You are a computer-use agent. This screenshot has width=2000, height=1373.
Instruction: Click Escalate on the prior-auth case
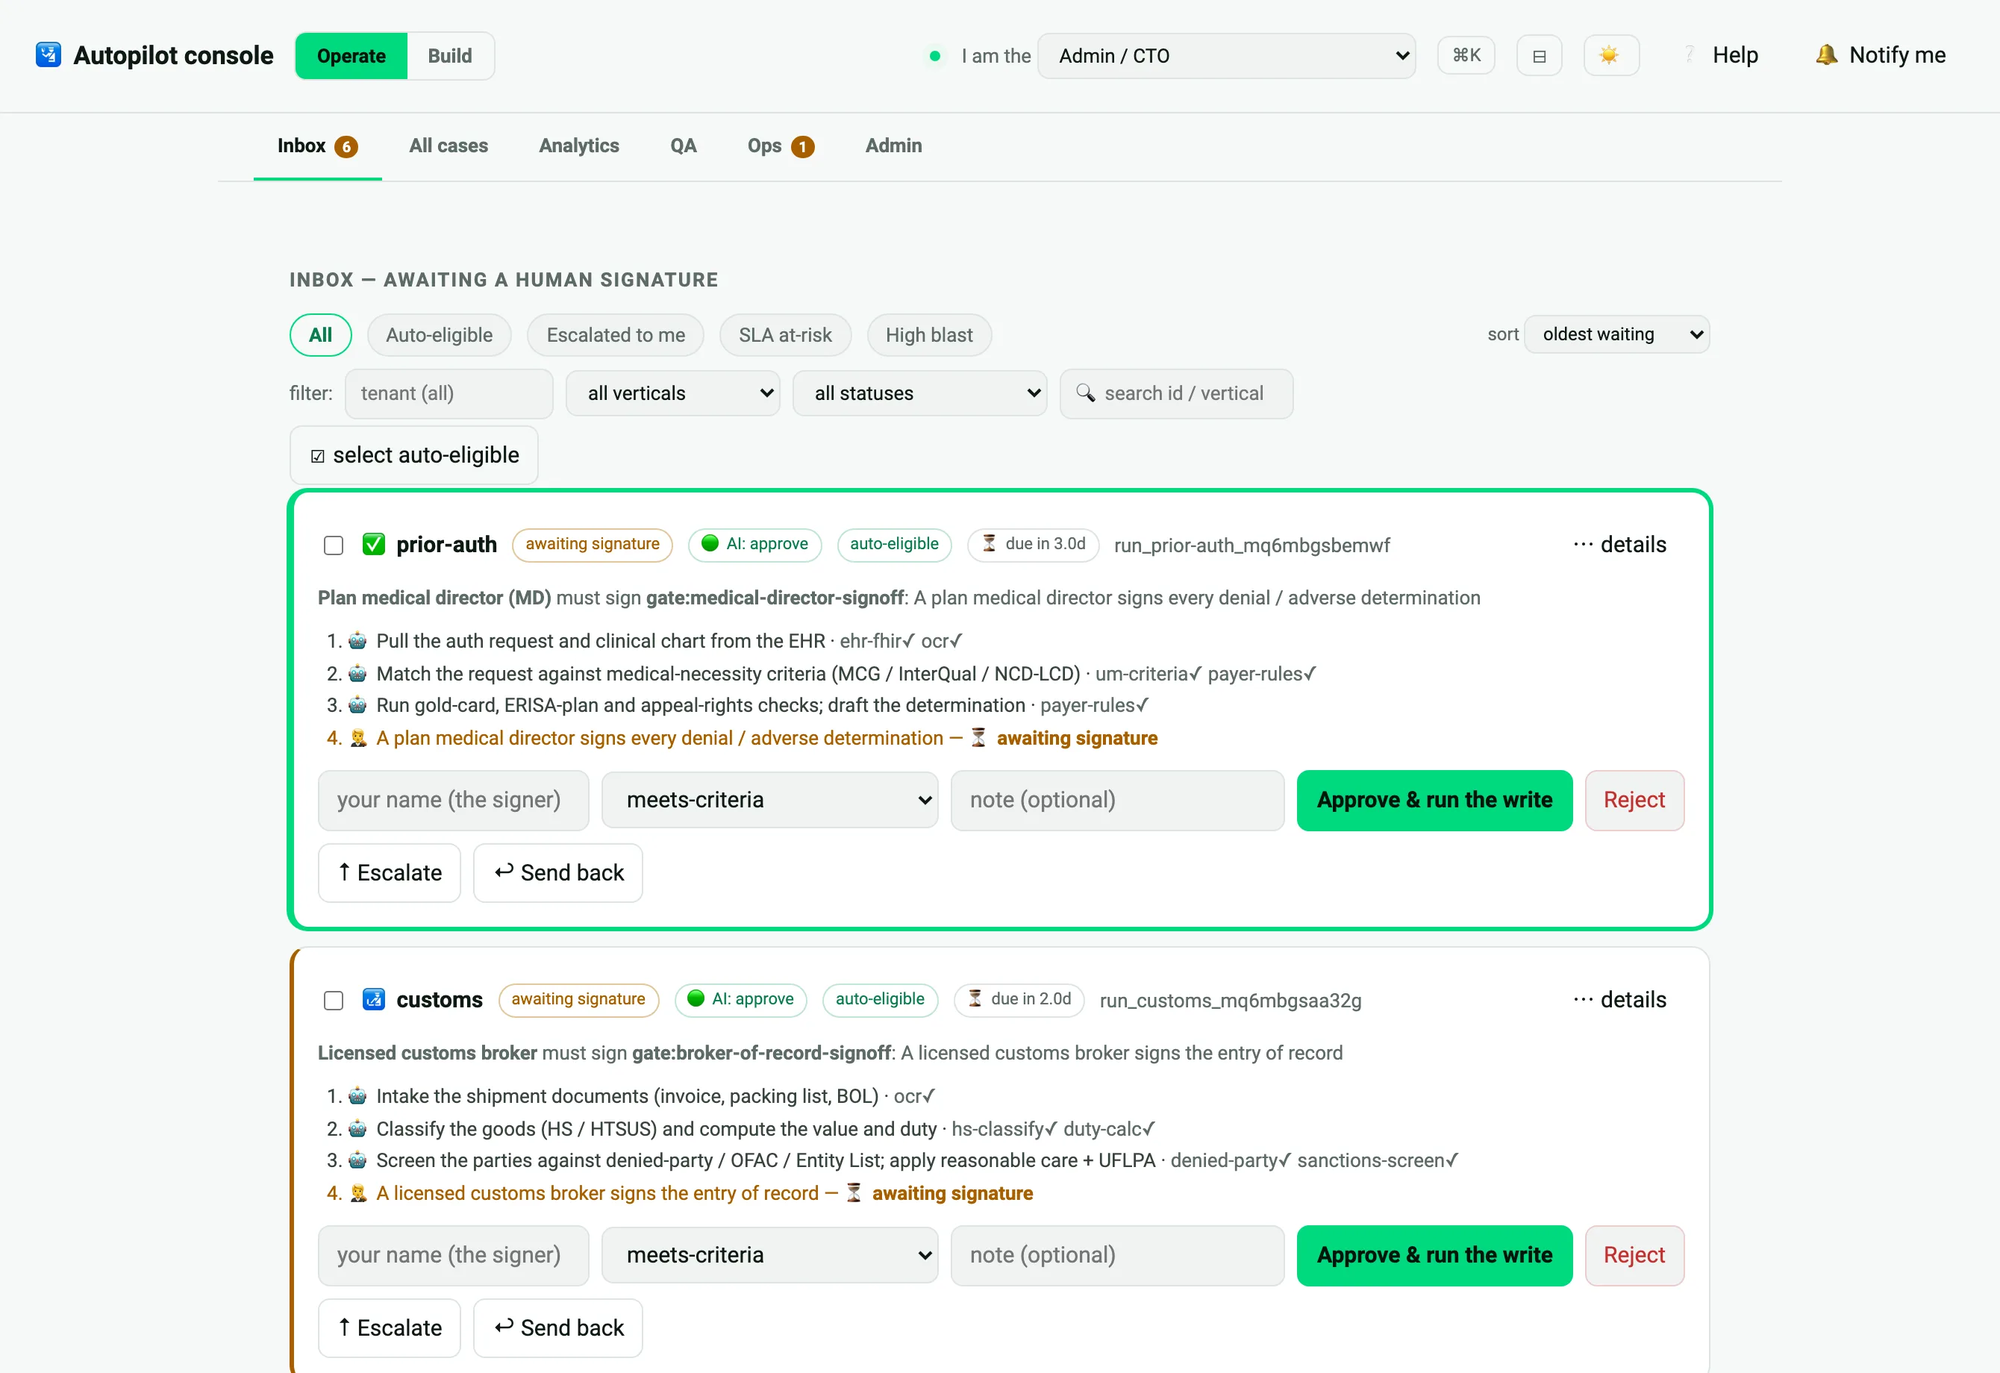[x=389, y=872]
